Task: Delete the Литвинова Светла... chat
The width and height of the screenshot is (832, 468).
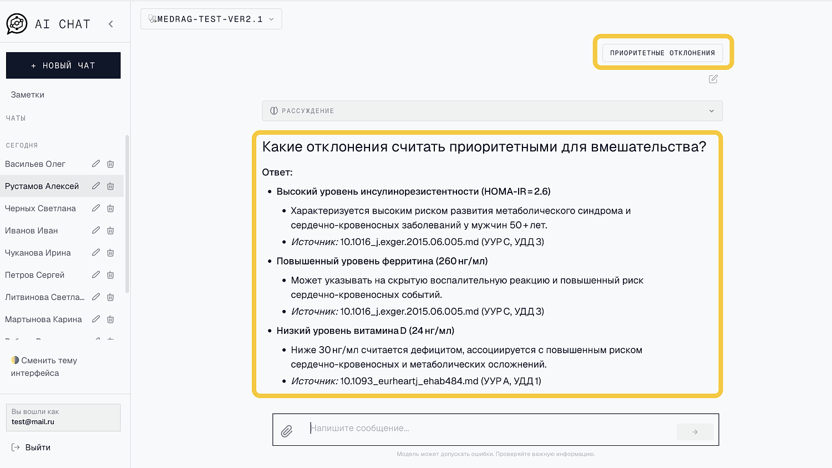Action: (110, 297)
